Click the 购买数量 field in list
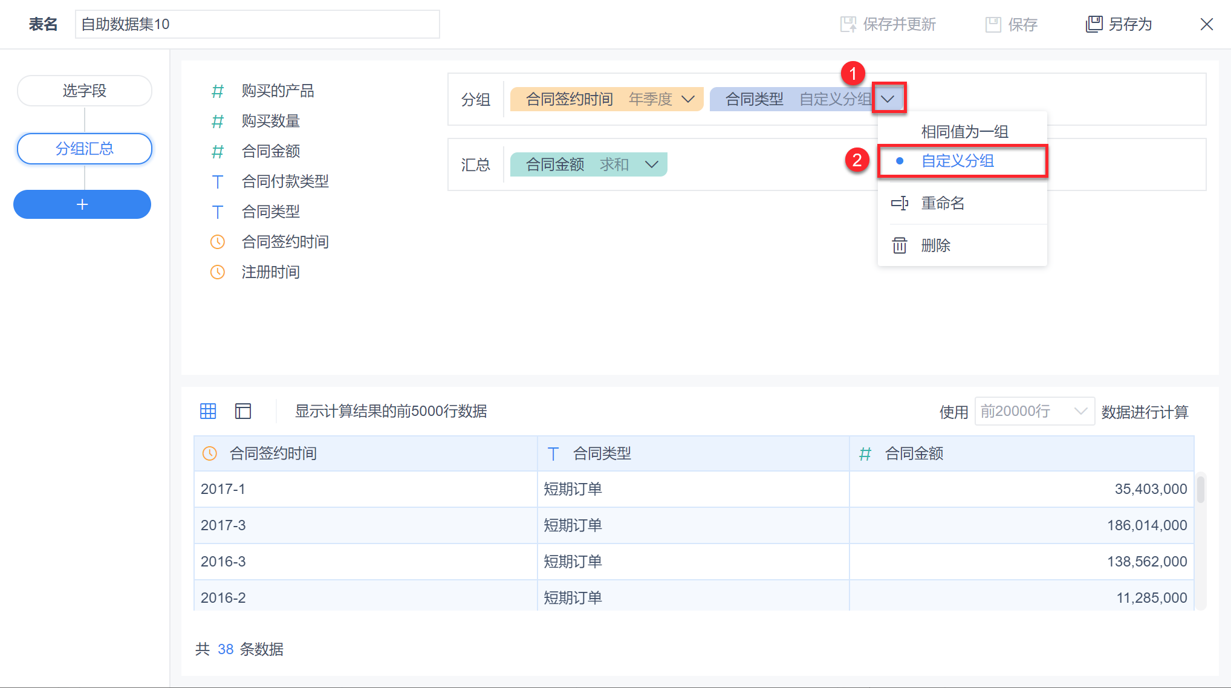1231x688 pixels. coord(270,121)
